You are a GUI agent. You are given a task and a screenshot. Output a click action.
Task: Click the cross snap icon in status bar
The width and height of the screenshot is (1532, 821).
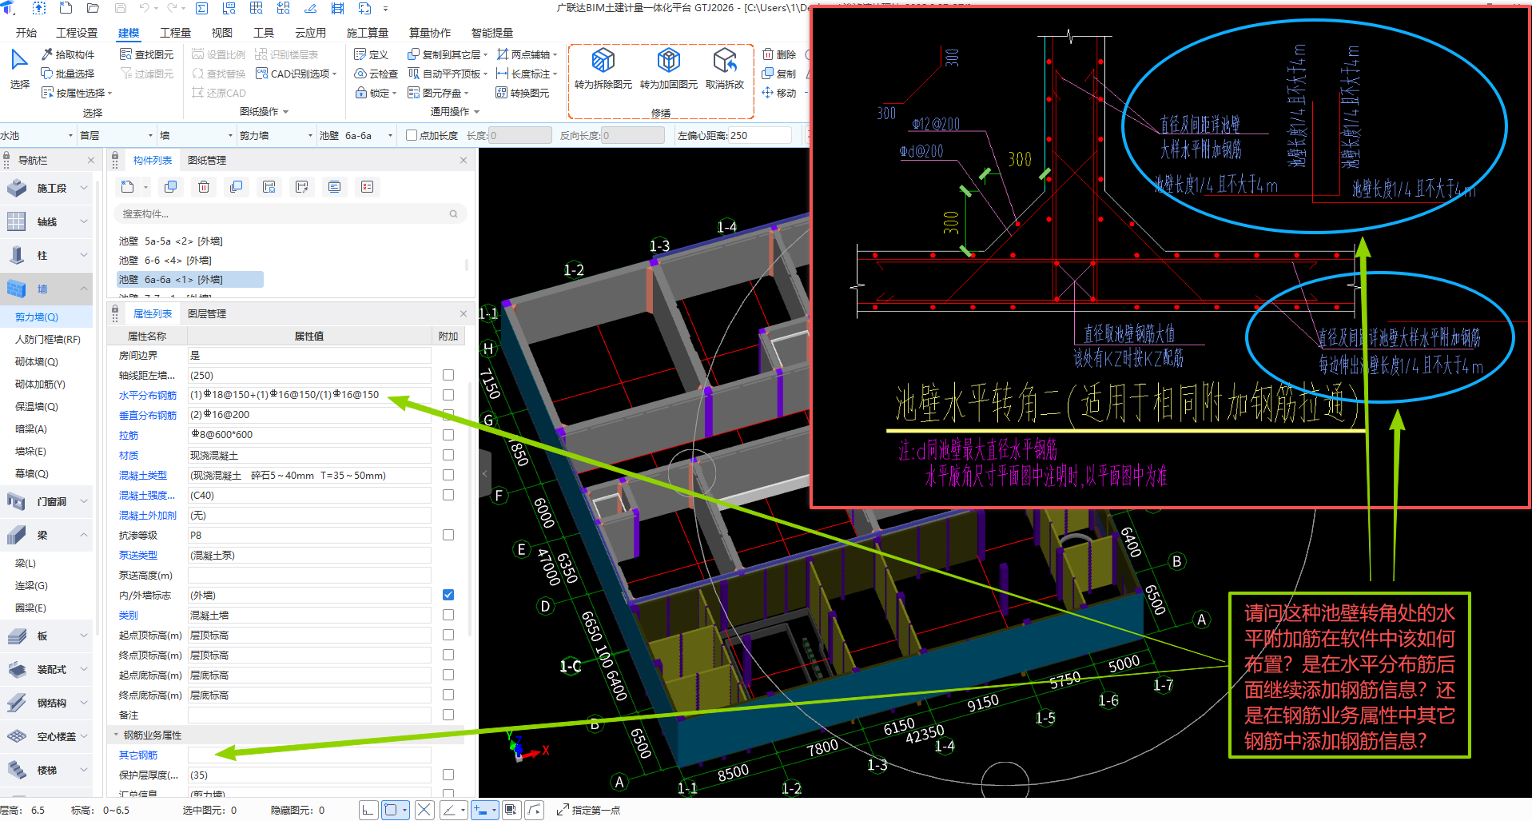pos(424,810)
